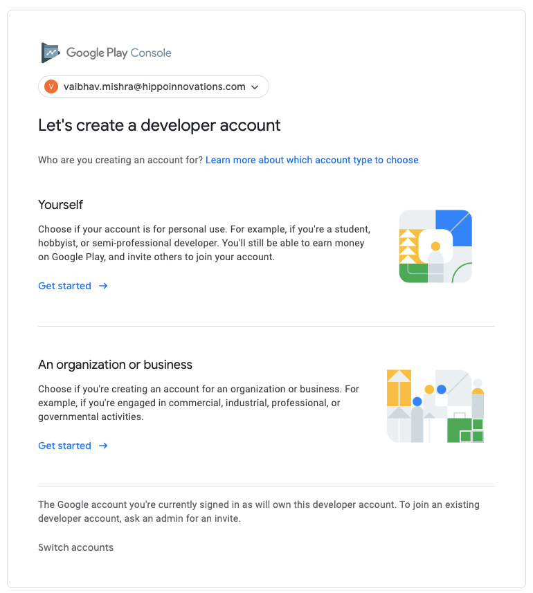Image resolution: width=533 pixels, height=593 pixels.
Task: Select the "Yourself" heading
Action: tap(60, 205)
